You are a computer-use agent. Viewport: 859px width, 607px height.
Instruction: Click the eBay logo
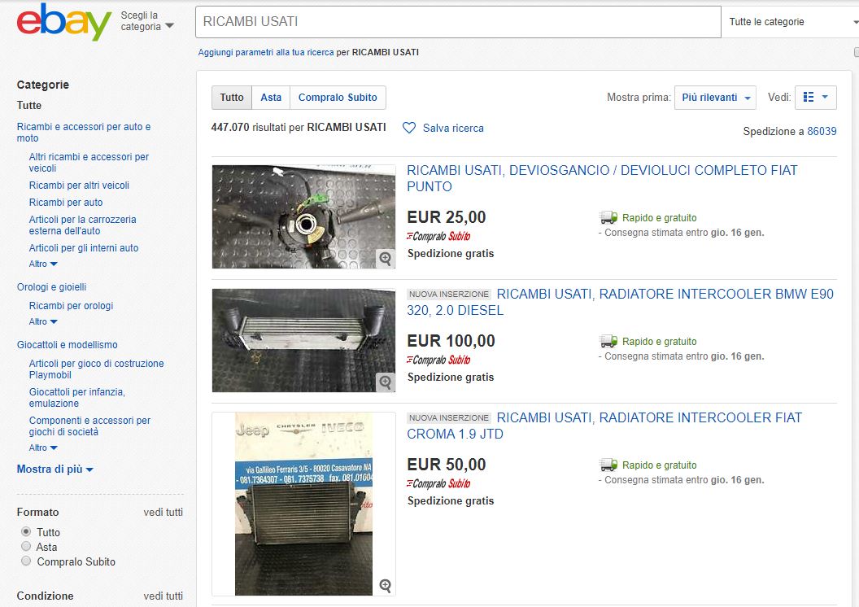(x=64, y=22)
